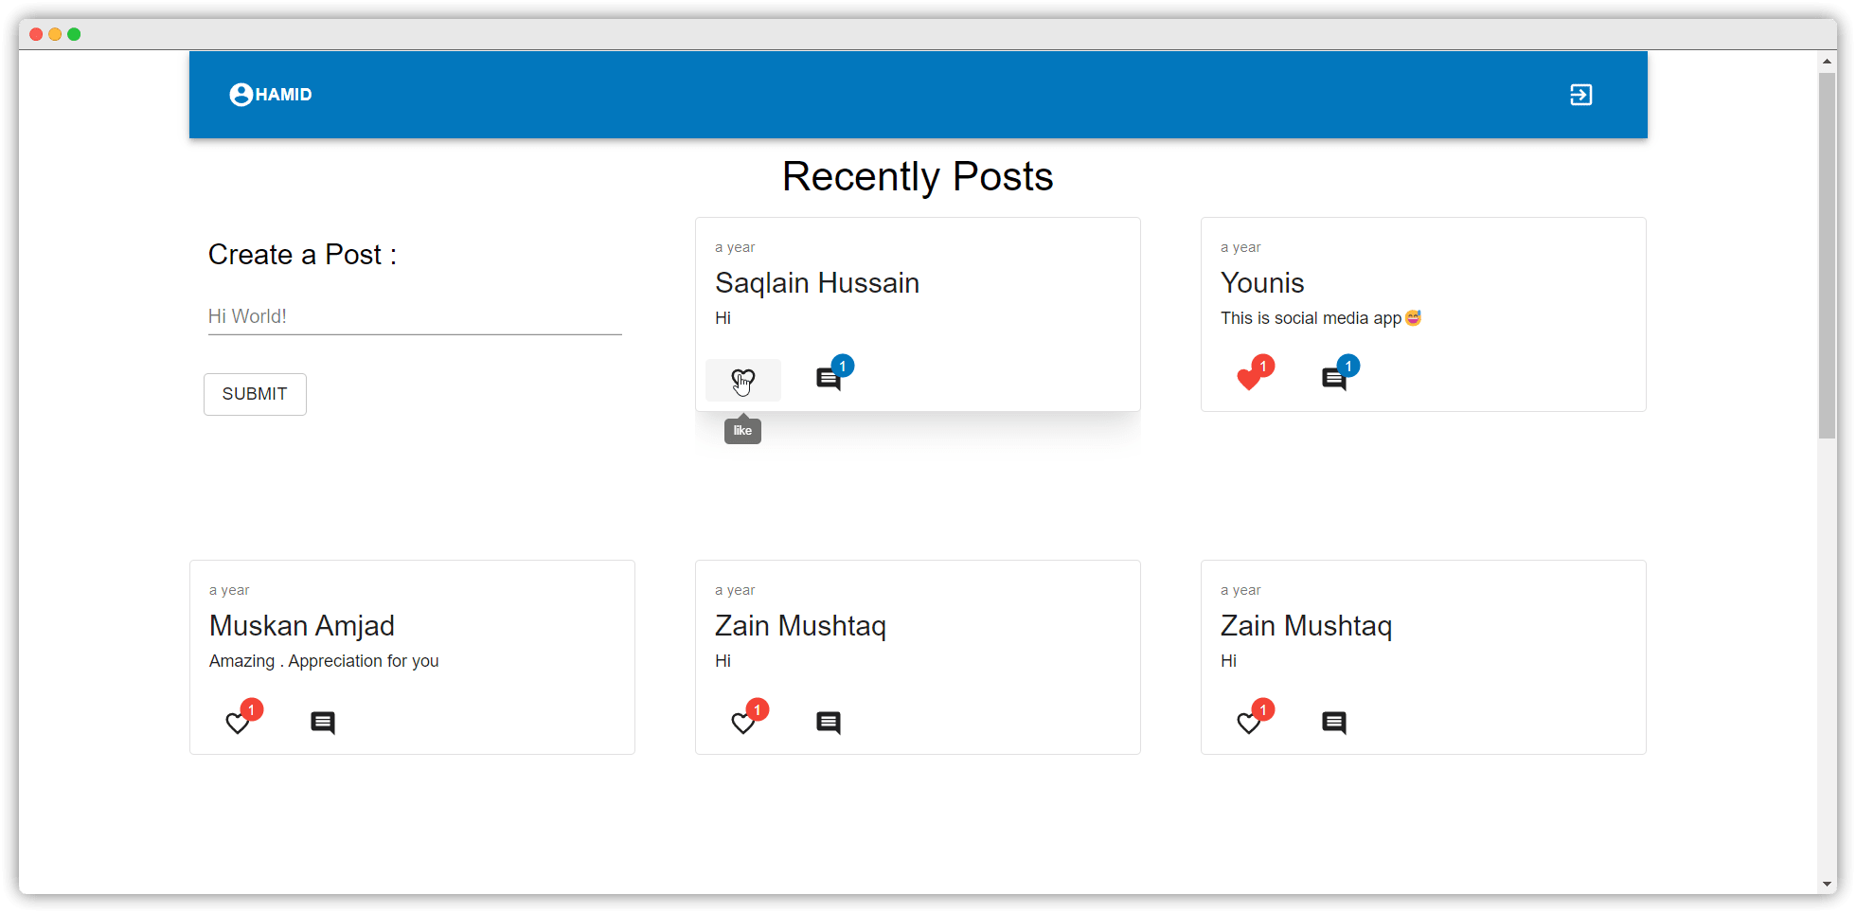Click the scrollbar up arrow
This screenshot has width=1856, height=913.
click(1827, 62)
